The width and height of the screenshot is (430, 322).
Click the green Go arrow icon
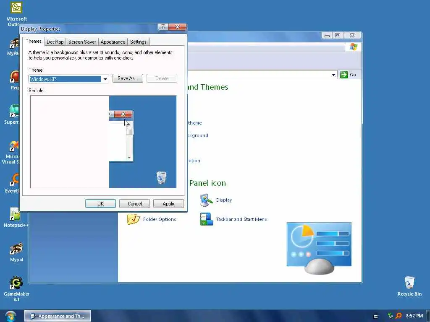pyautogui.click(x=343, y=75)
